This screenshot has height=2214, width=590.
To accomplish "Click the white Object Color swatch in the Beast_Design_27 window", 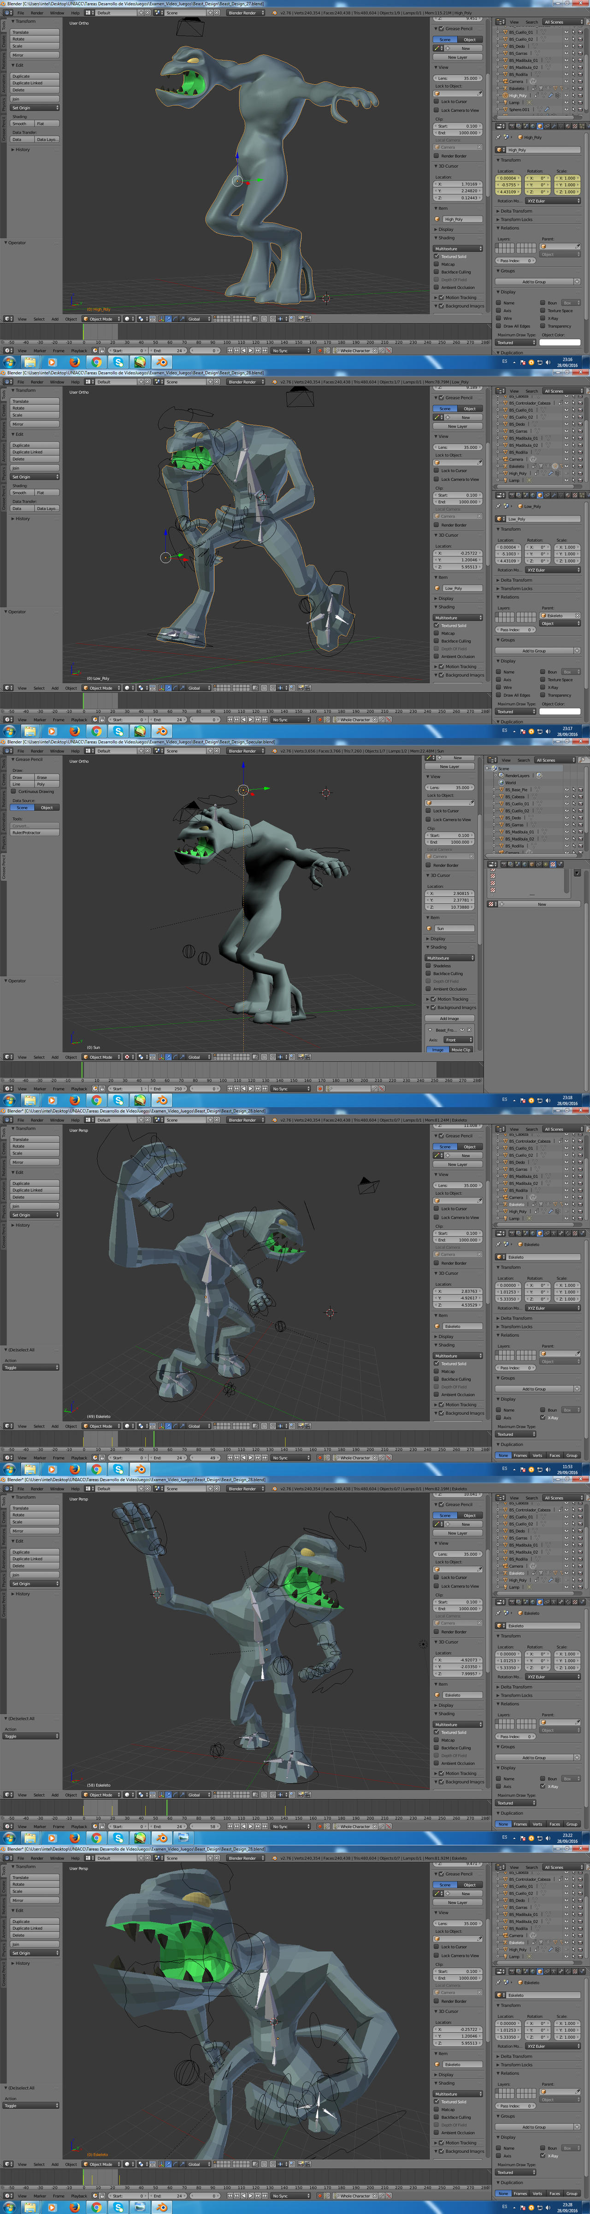I will pyautogui.click(x=560, y=342).
